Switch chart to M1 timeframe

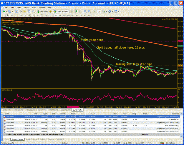tap(56, 15)
